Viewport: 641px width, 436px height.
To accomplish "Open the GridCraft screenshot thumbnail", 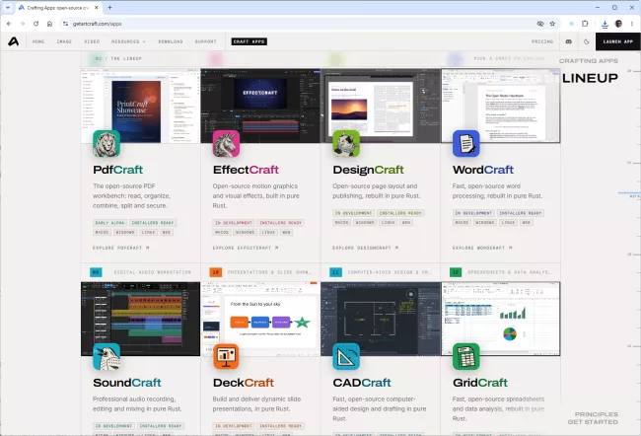I will click(x=500, y=319).
